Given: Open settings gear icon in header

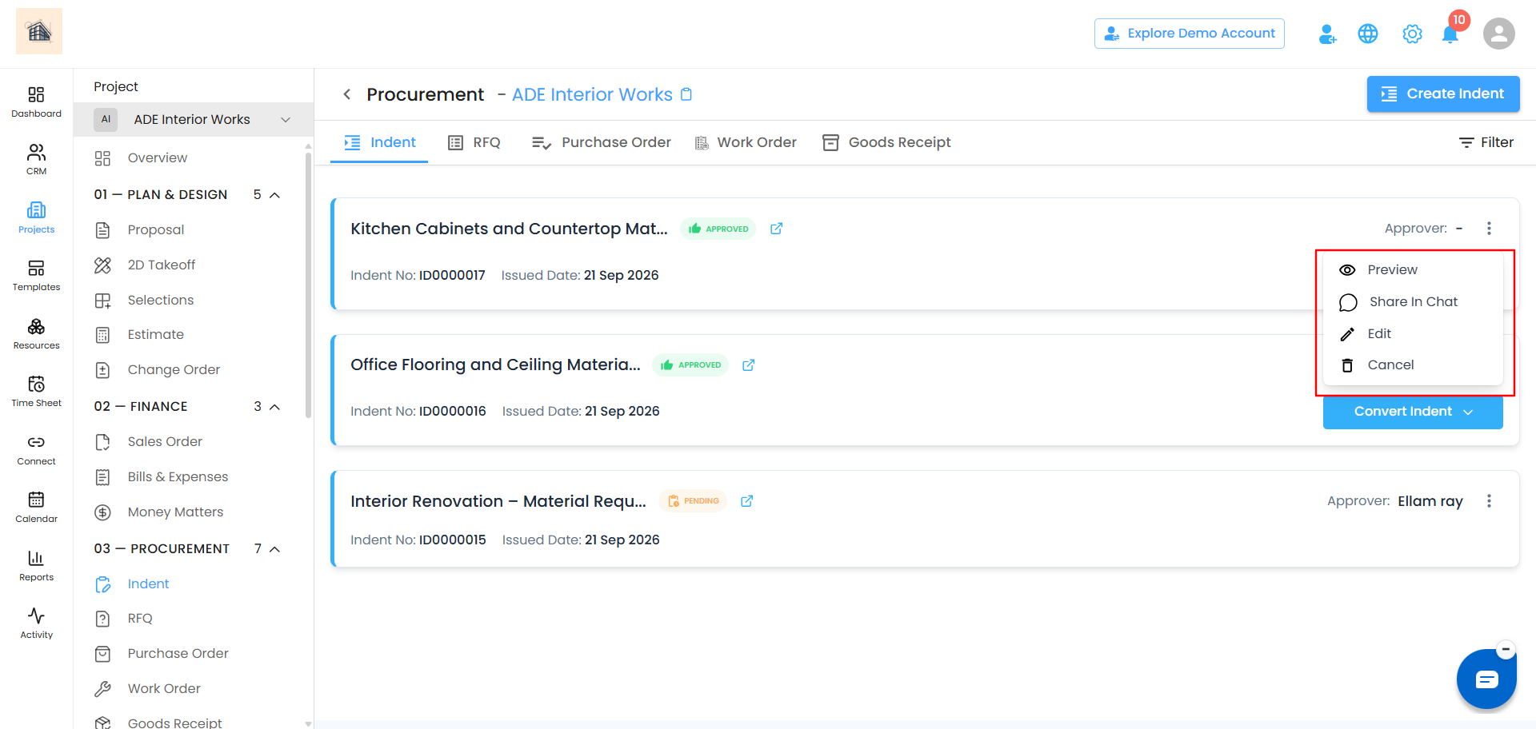Looking at the screenshot, I should pos(1412,34).
